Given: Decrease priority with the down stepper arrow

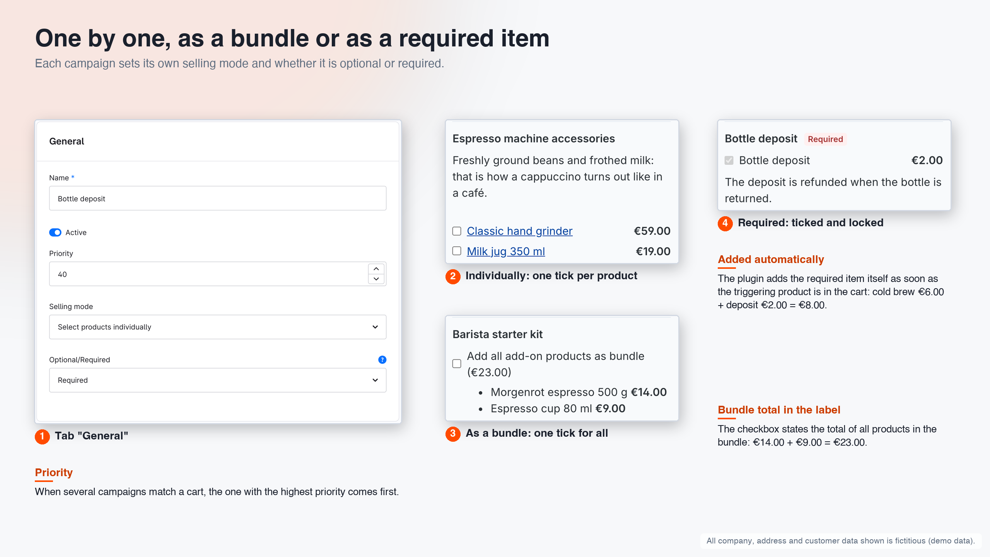Looking at the screenshot, I should coord(376,279).
